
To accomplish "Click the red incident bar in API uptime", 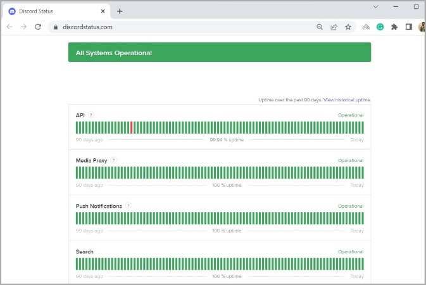I will [131, 127].
